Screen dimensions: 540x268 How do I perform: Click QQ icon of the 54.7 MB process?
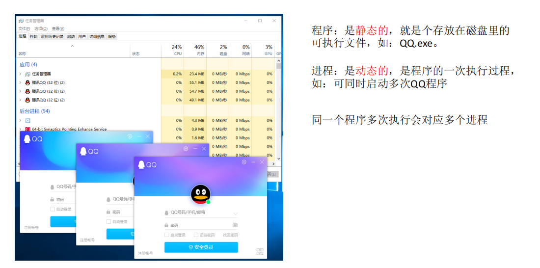pos(27,91)
